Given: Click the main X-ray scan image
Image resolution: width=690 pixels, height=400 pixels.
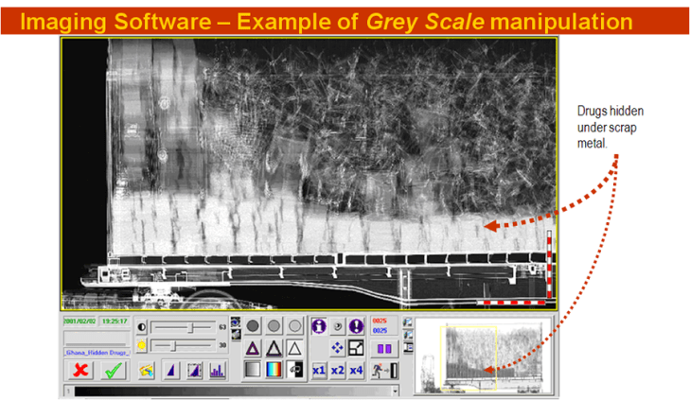Looking at the screenshot, I should [309, 174].
